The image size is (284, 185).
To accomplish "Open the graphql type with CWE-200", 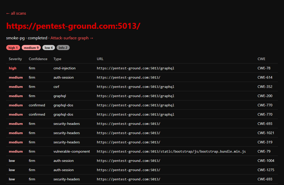I will tap(60, 96).
